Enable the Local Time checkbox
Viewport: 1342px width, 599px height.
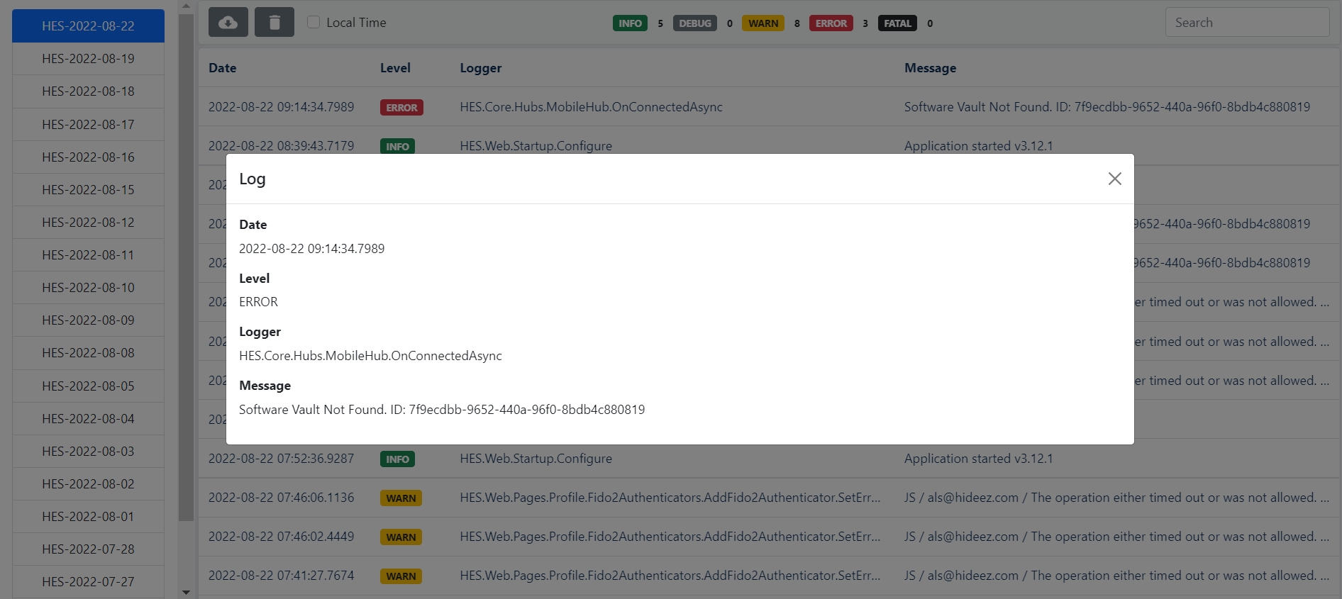[314, 22]
